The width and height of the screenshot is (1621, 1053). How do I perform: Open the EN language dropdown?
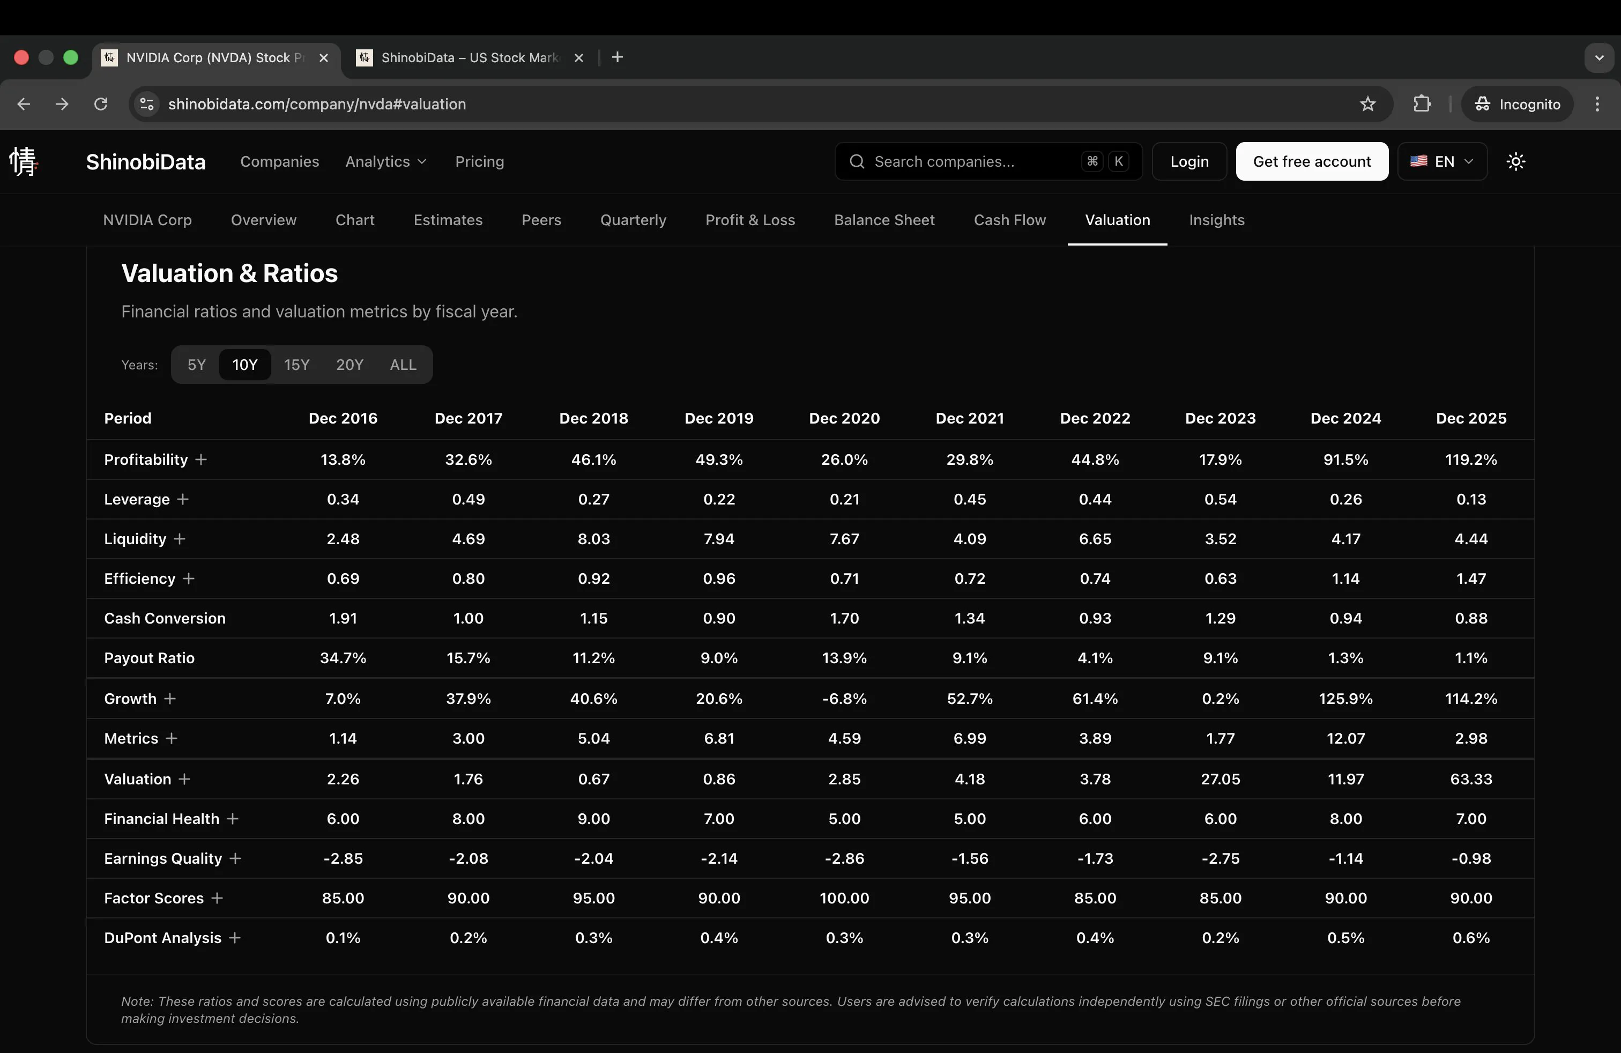(x=1442, y=161)
